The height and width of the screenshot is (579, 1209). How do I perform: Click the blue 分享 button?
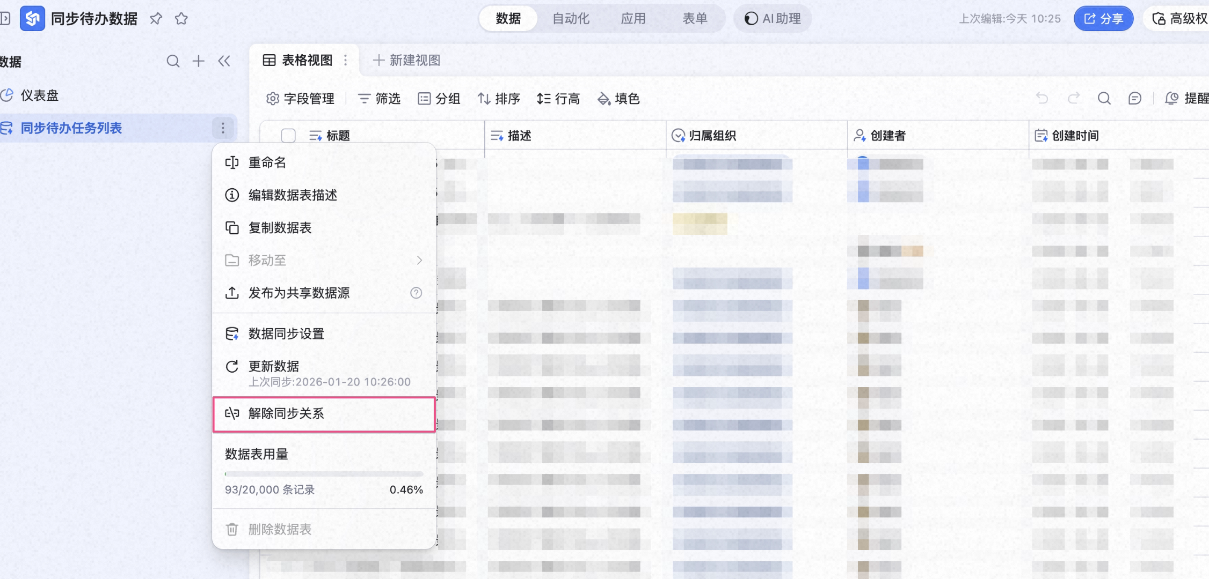coord(1103,19)
